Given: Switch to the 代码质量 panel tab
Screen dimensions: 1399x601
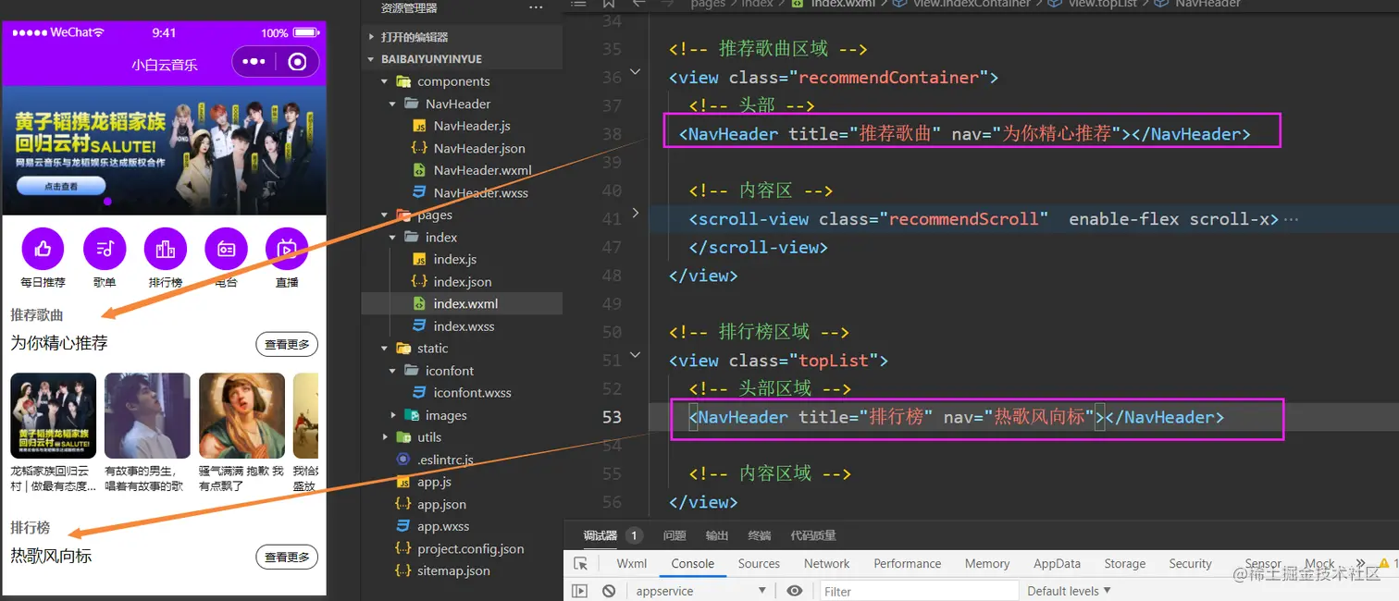Looking at the screenshot, I should (x=813, y=535).
